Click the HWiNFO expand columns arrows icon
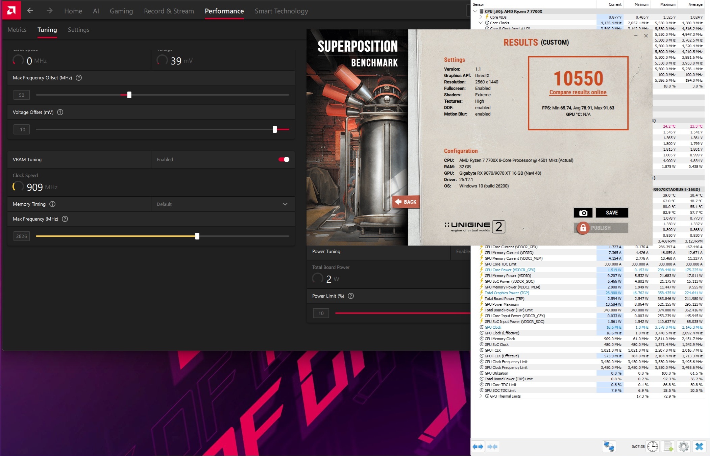The width and height of the screenshot is (710, 456). click(x=478, y=447)
